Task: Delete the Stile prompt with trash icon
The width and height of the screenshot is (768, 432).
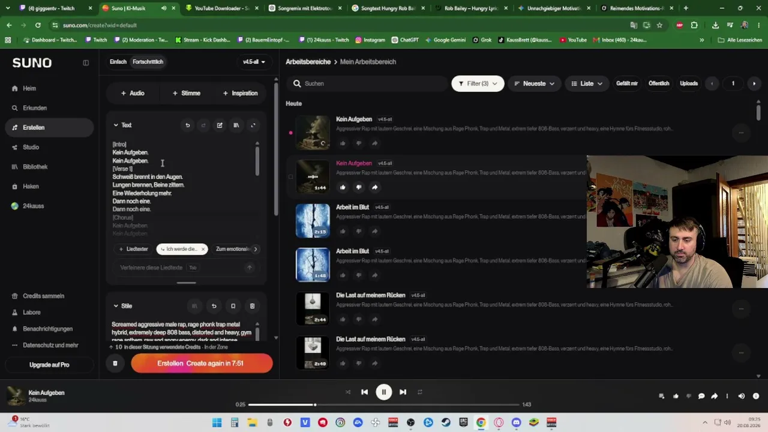Action: 252,306
